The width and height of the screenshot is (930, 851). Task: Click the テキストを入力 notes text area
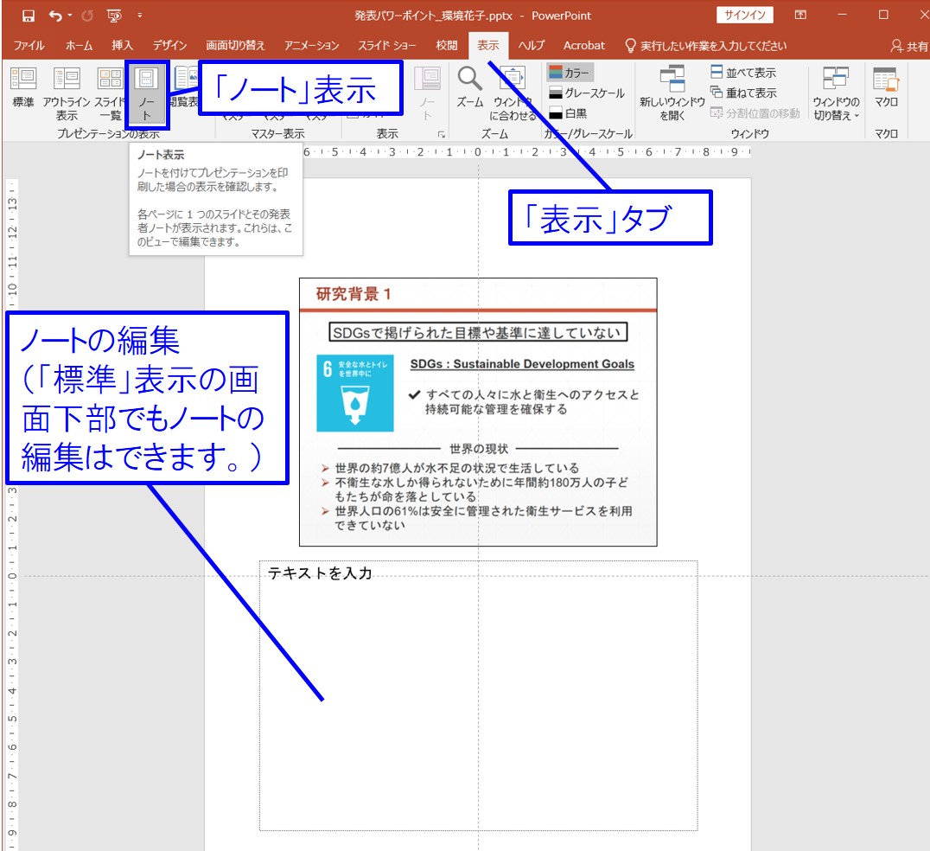(x=478, y=692)
